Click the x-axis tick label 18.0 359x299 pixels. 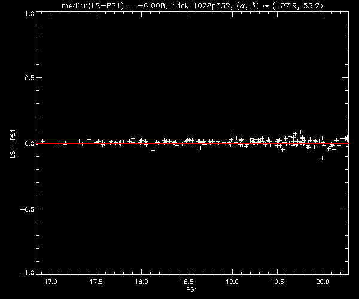pyautogui.click(x=141, y=282)
